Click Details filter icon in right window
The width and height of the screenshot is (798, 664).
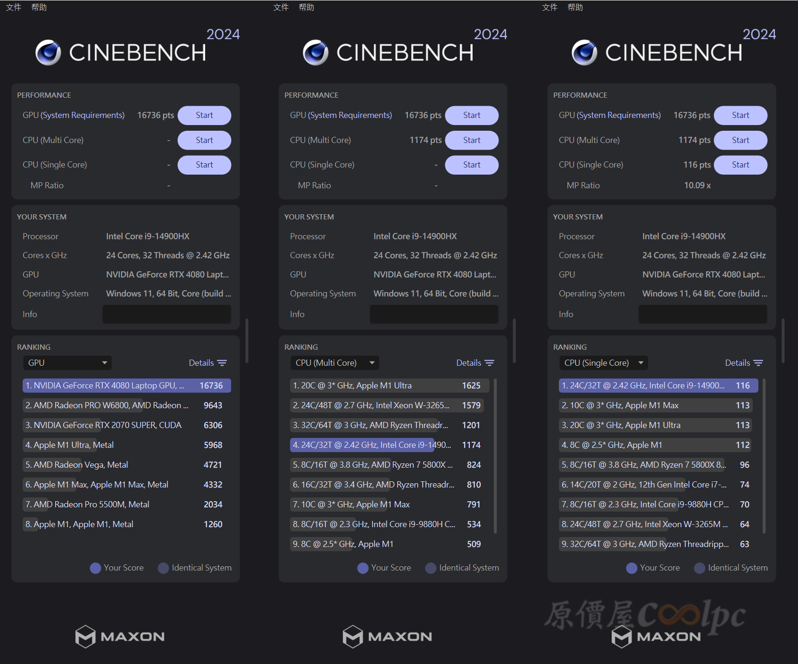pyautogui.click(x=758, y=363)
